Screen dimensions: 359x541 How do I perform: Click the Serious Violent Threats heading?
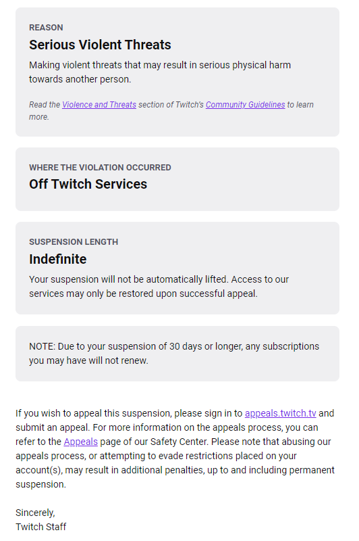pyautogui.click(x=100, y=45)
